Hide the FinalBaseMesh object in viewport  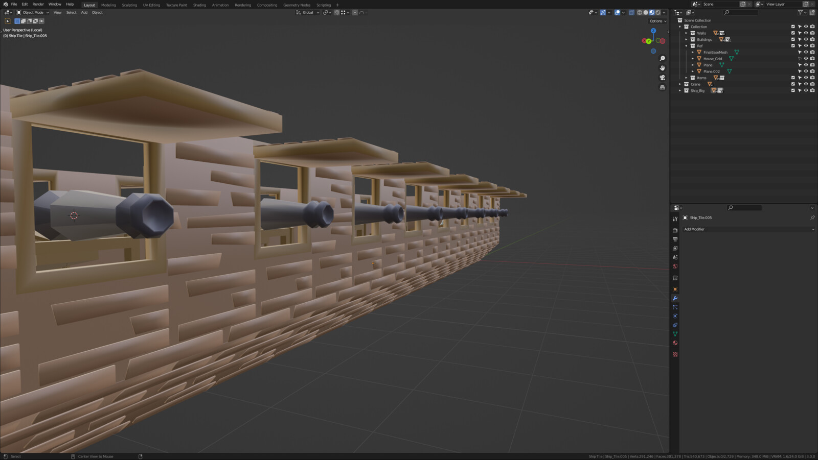click(806, 52)
